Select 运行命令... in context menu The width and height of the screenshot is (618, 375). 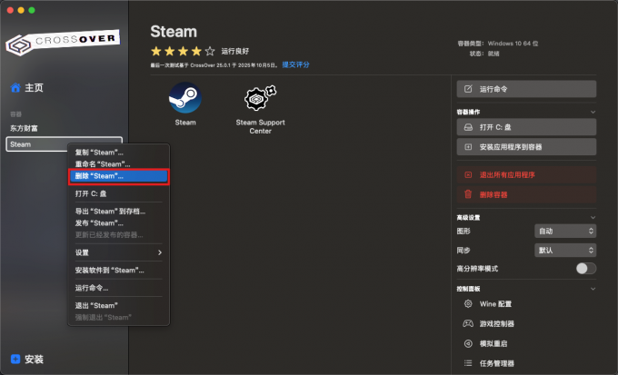[119, 288]
